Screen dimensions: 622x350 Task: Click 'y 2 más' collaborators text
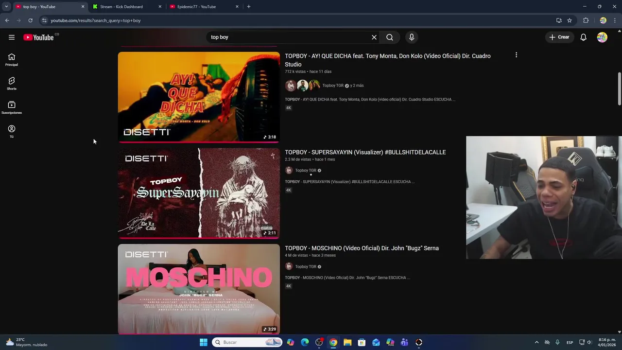pos(357,86)
